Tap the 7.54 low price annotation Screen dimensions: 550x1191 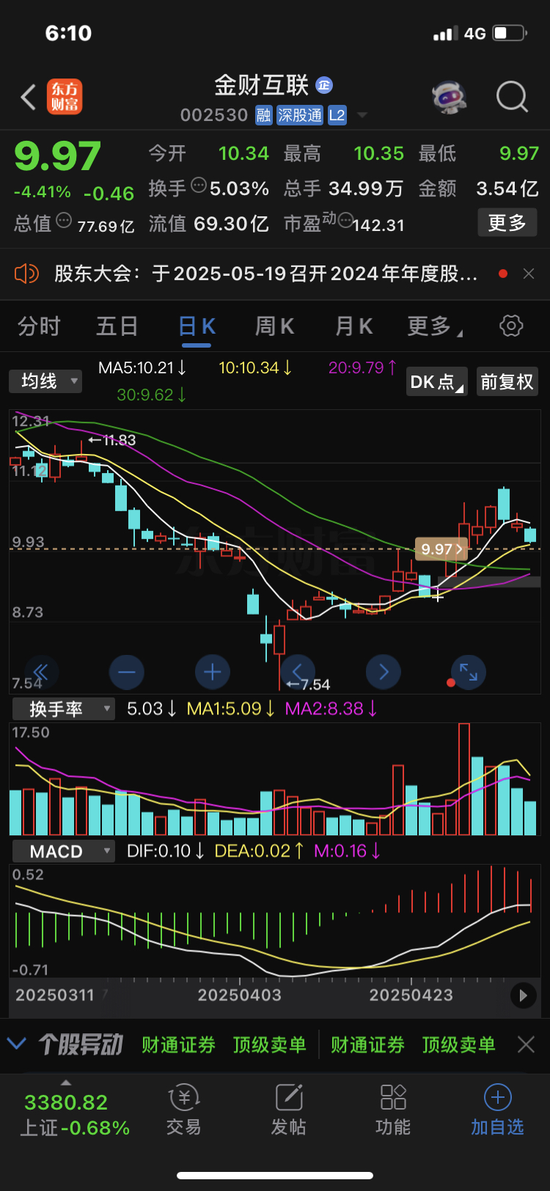(x=308, y=684)
